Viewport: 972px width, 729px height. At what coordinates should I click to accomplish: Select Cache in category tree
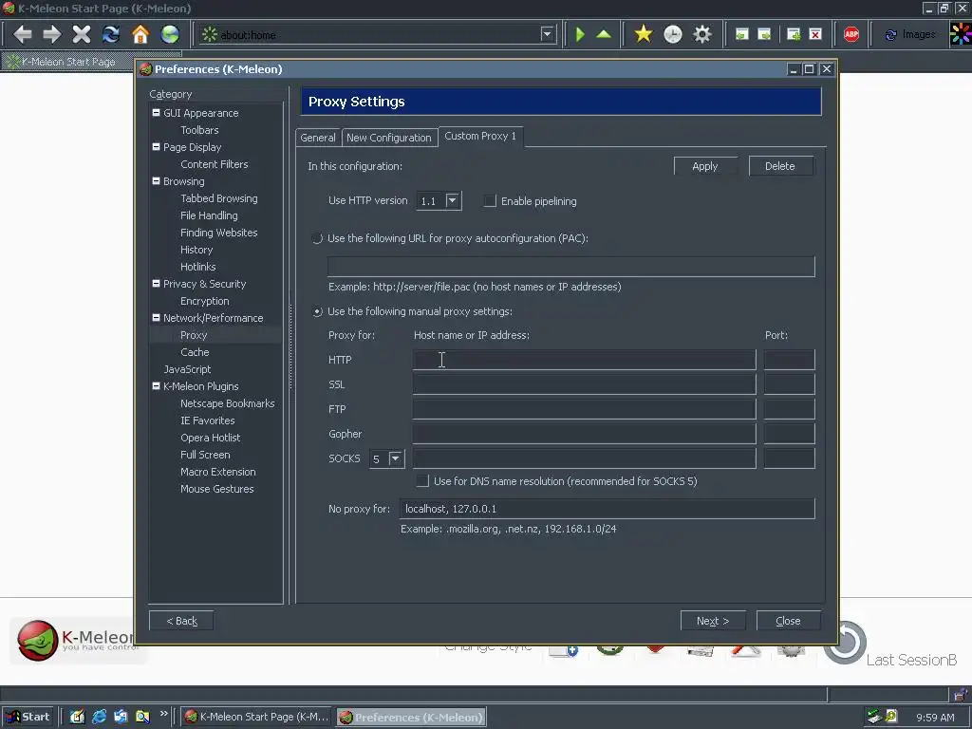(195, 352)
